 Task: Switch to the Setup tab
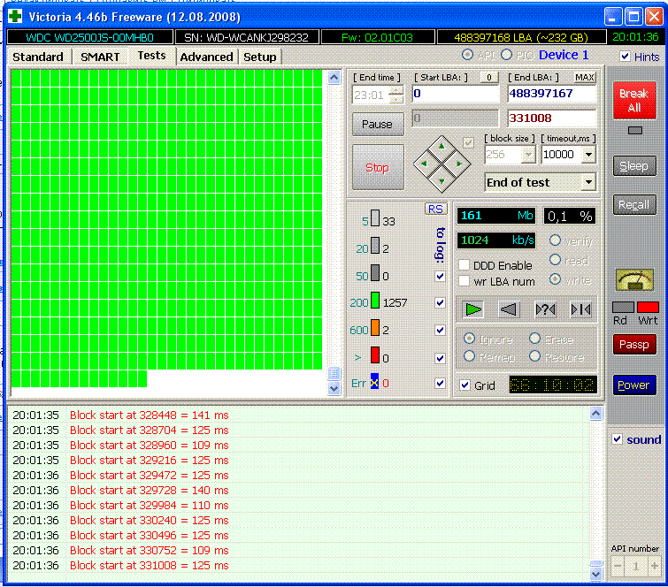260,57
